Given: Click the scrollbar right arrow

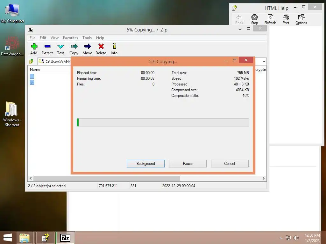Looking at the screenshot, I should (263, 178).
